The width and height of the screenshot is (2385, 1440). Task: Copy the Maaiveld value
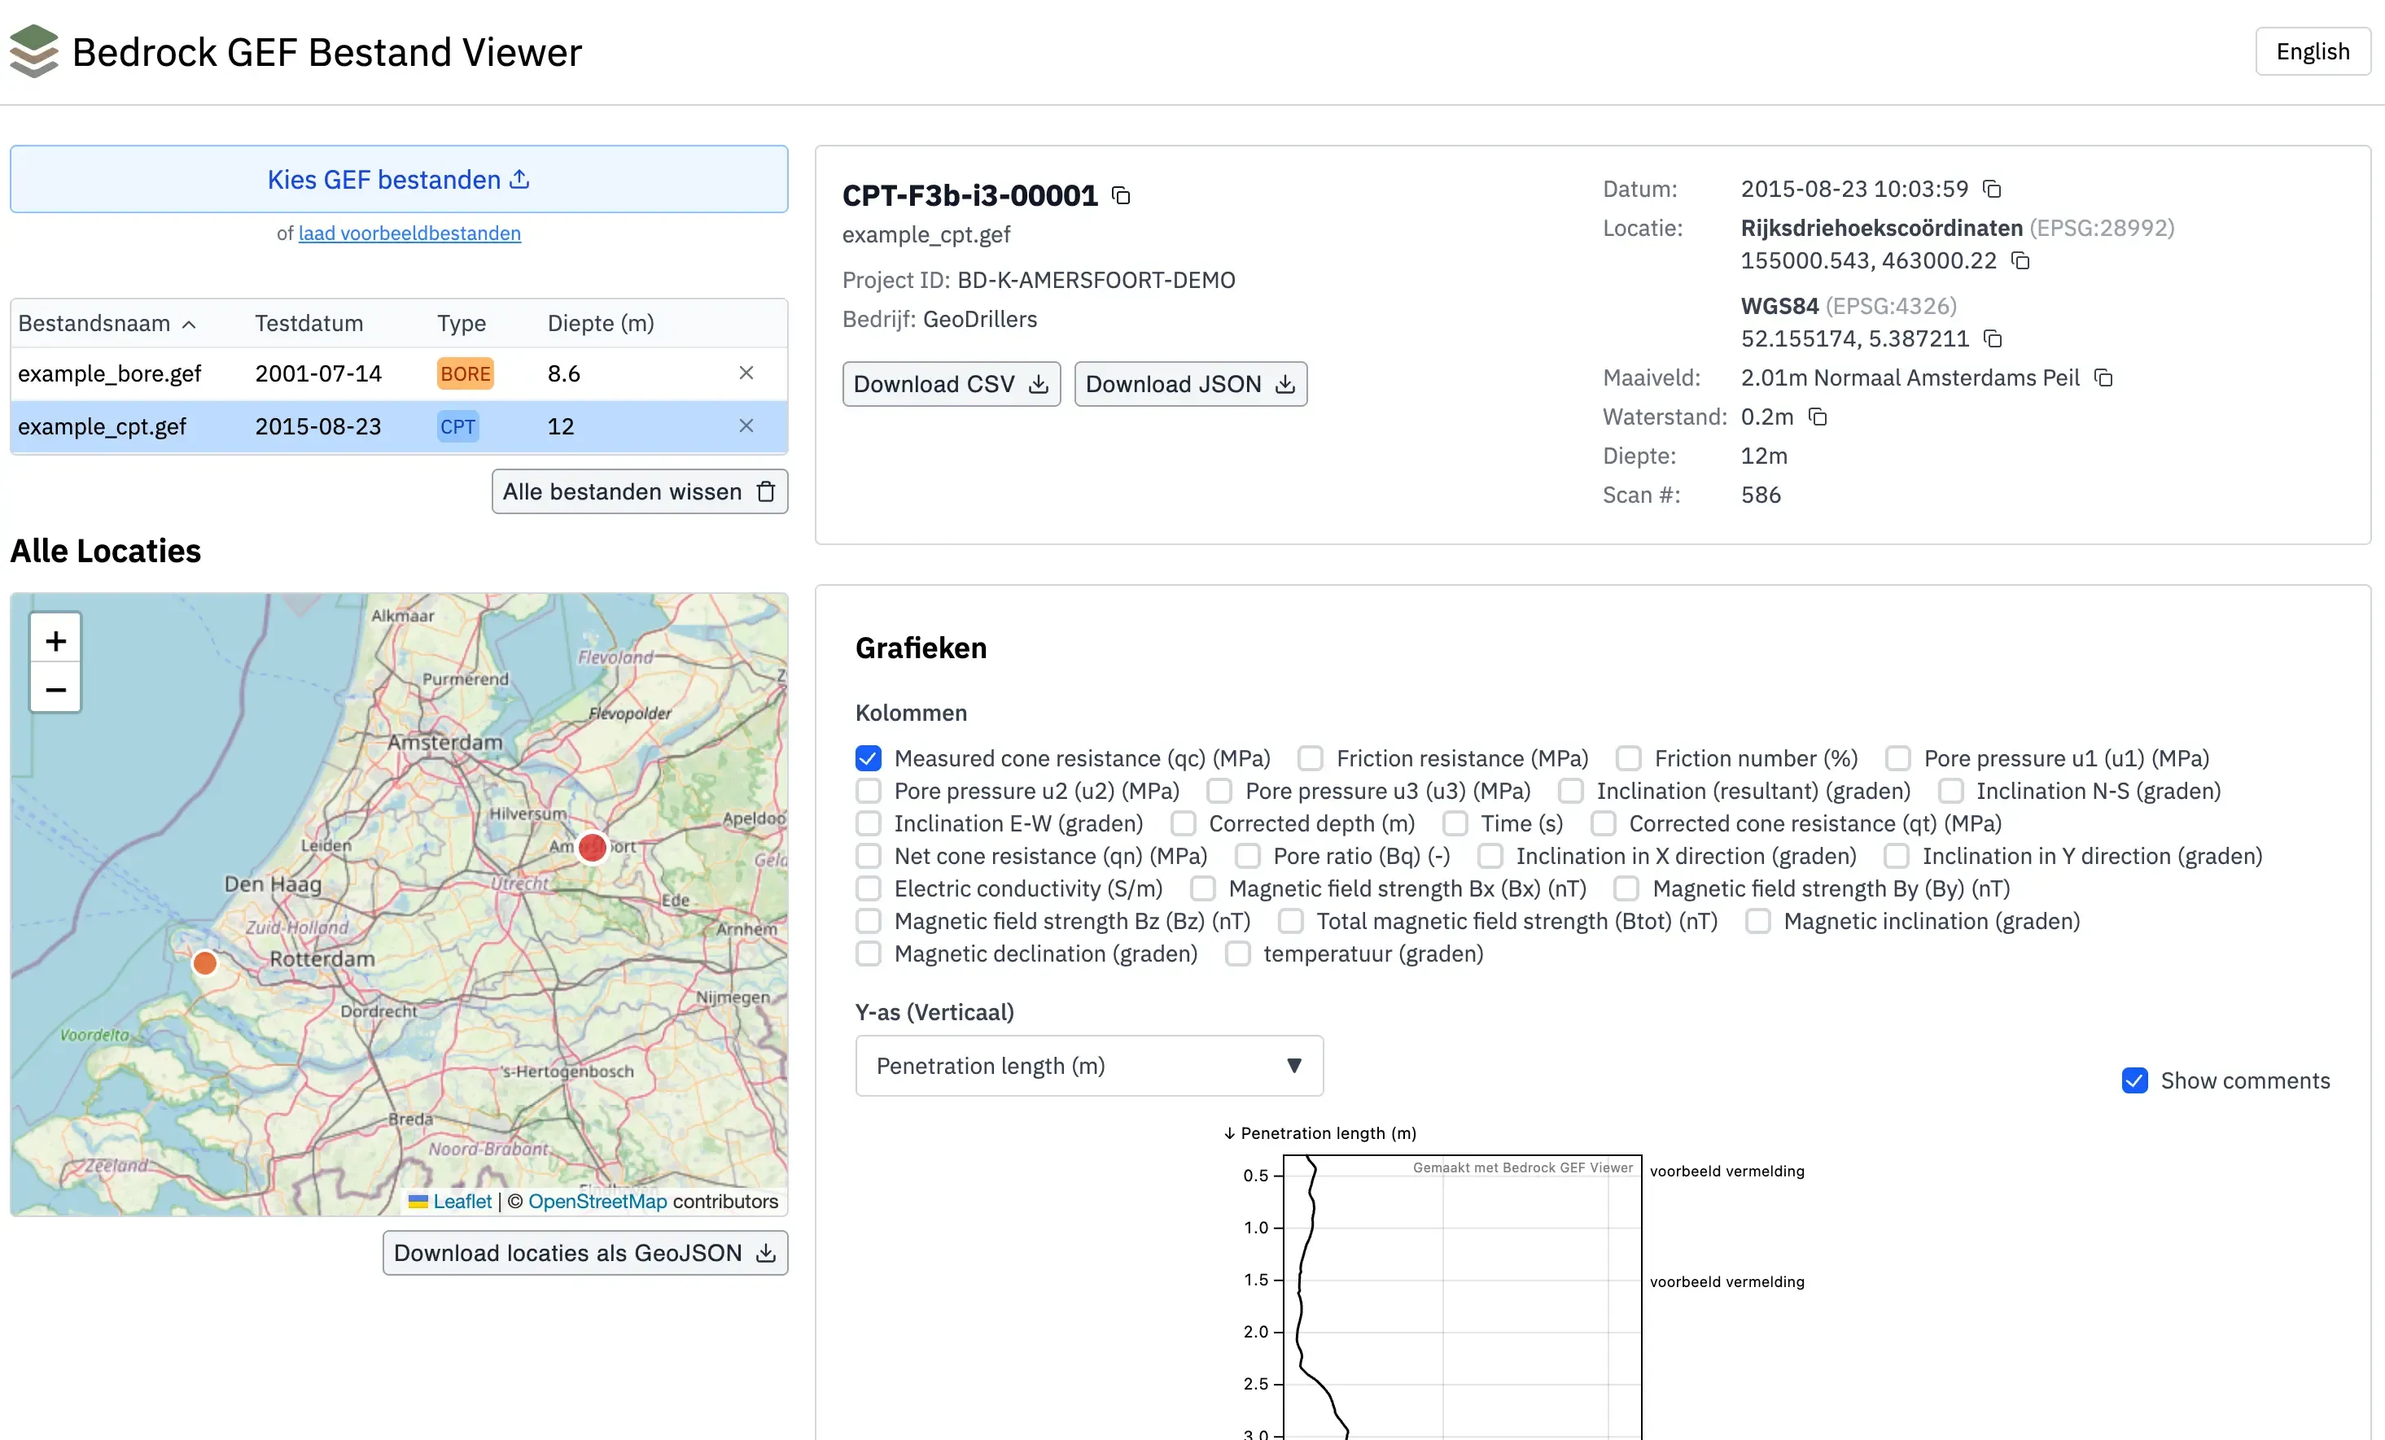2105,377
